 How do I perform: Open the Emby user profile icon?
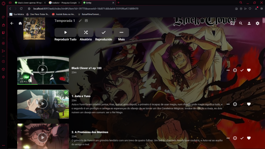(249, 23)
